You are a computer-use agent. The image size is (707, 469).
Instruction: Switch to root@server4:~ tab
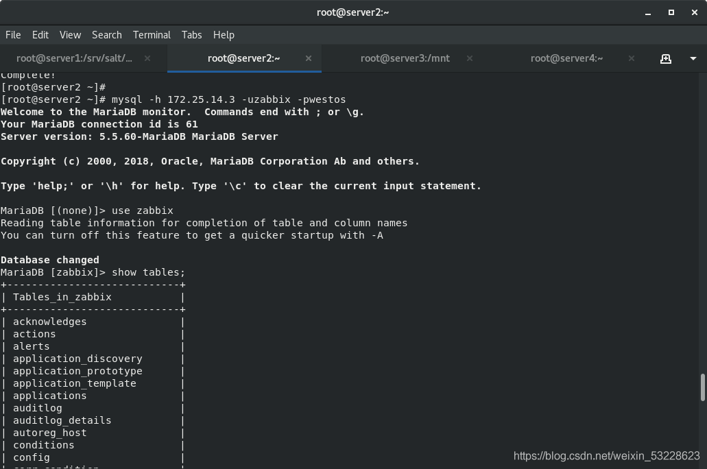click(x=567, y=58)
